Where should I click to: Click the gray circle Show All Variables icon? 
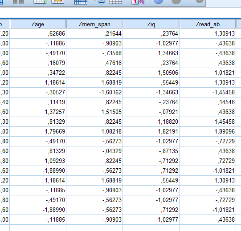coord(176,1)
